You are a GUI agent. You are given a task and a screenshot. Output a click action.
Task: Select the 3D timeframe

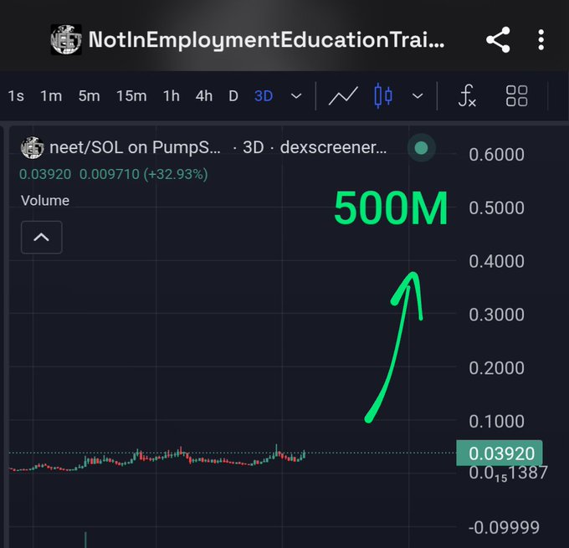pyautogui.click(x=264, y=96)
